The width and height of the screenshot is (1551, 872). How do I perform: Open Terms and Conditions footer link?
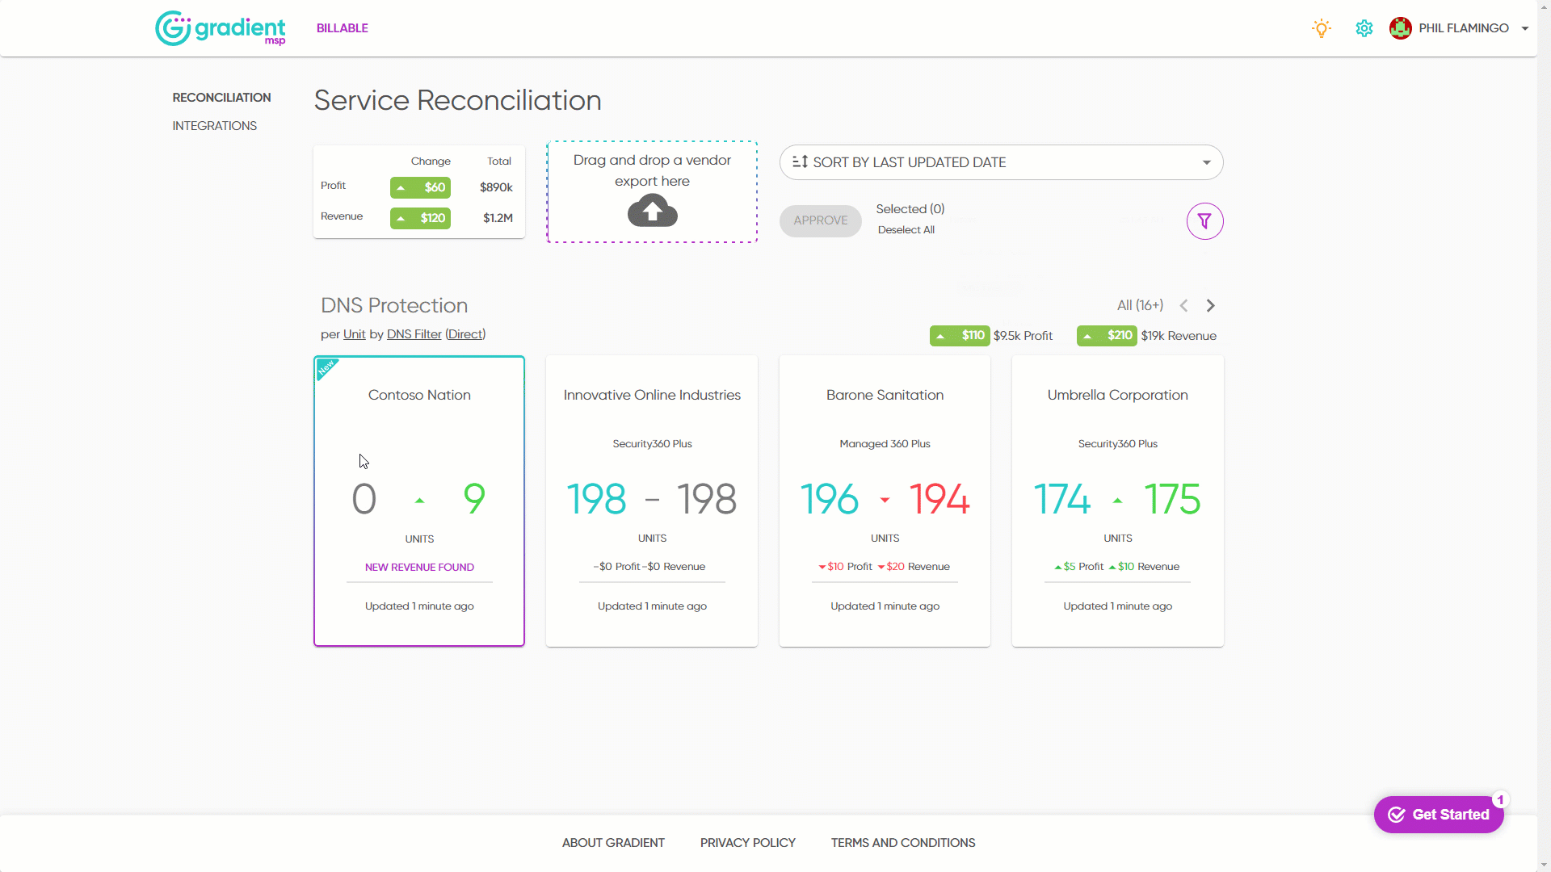click(x=903, y=843)
